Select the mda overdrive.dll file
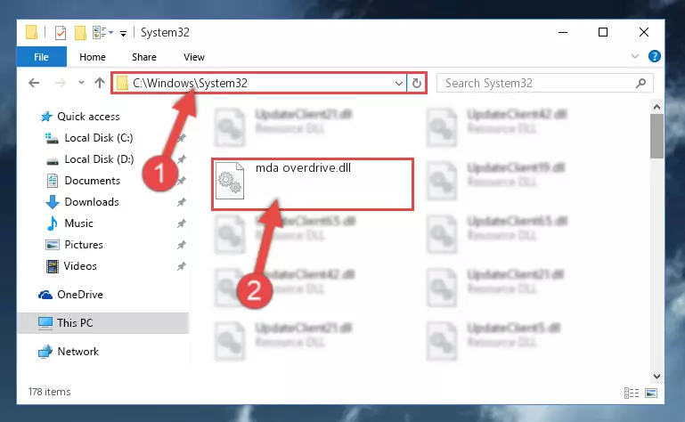 pos(313,184)
